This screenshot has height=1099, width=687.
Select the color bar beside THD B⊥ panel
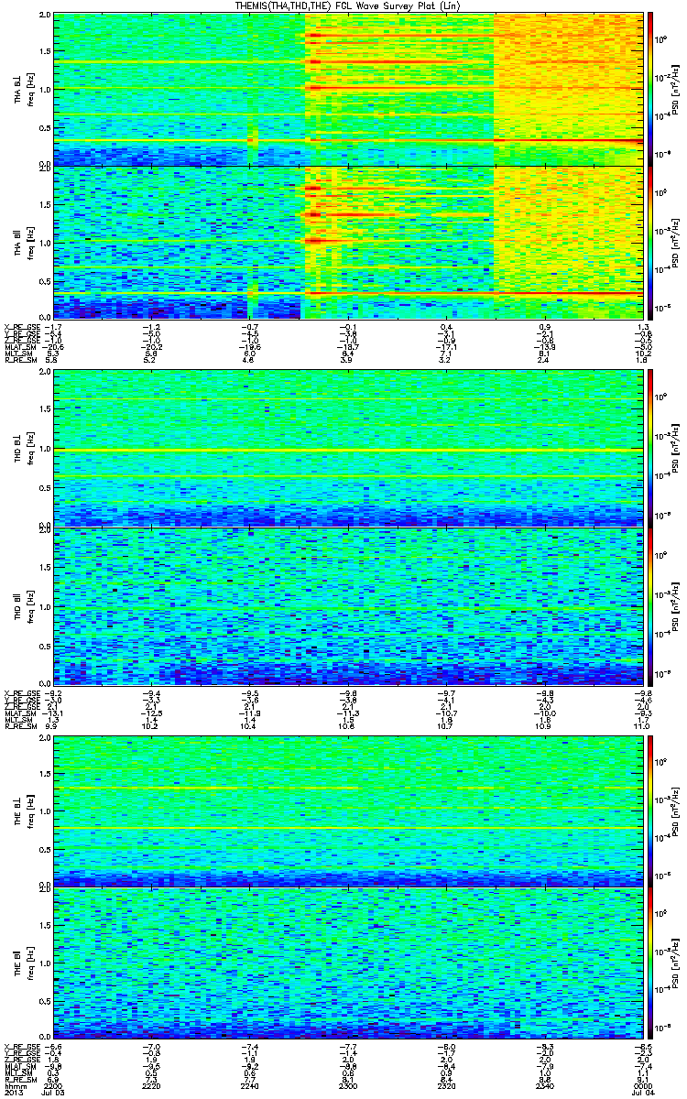650,450
